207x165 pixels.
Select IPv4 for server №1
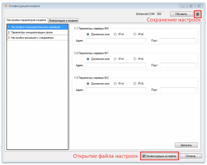[x=115, y=59]
